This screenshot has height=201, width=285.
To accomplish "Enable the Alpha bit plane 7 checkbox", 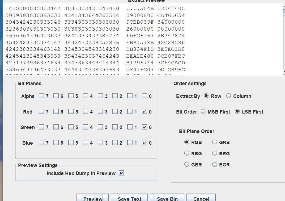I will [x=41, y=96].
